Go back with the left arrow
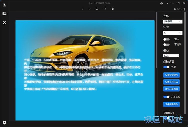Viewport: 188px width, 127px height. coord(83,9)
